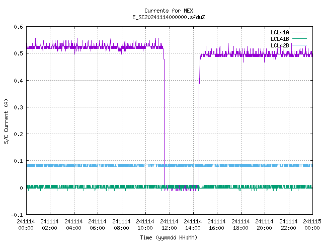Click the purple LCL41A falling edge near 11:30

point(164,122)
